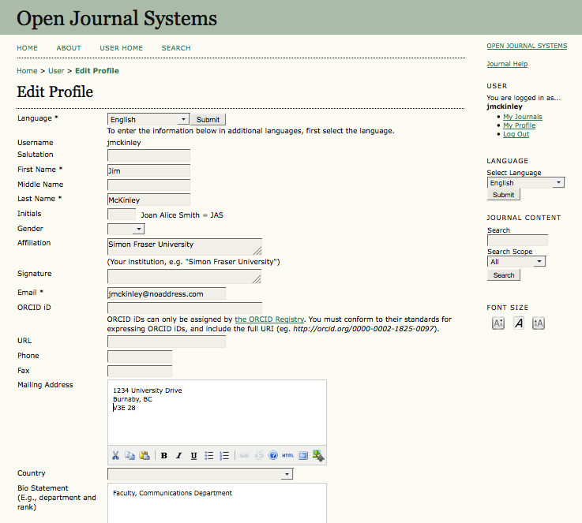Open the SEARCH navigation item
Image resolution: width=582 pixels, height=523 pixels.
click(x=176, y=48)
